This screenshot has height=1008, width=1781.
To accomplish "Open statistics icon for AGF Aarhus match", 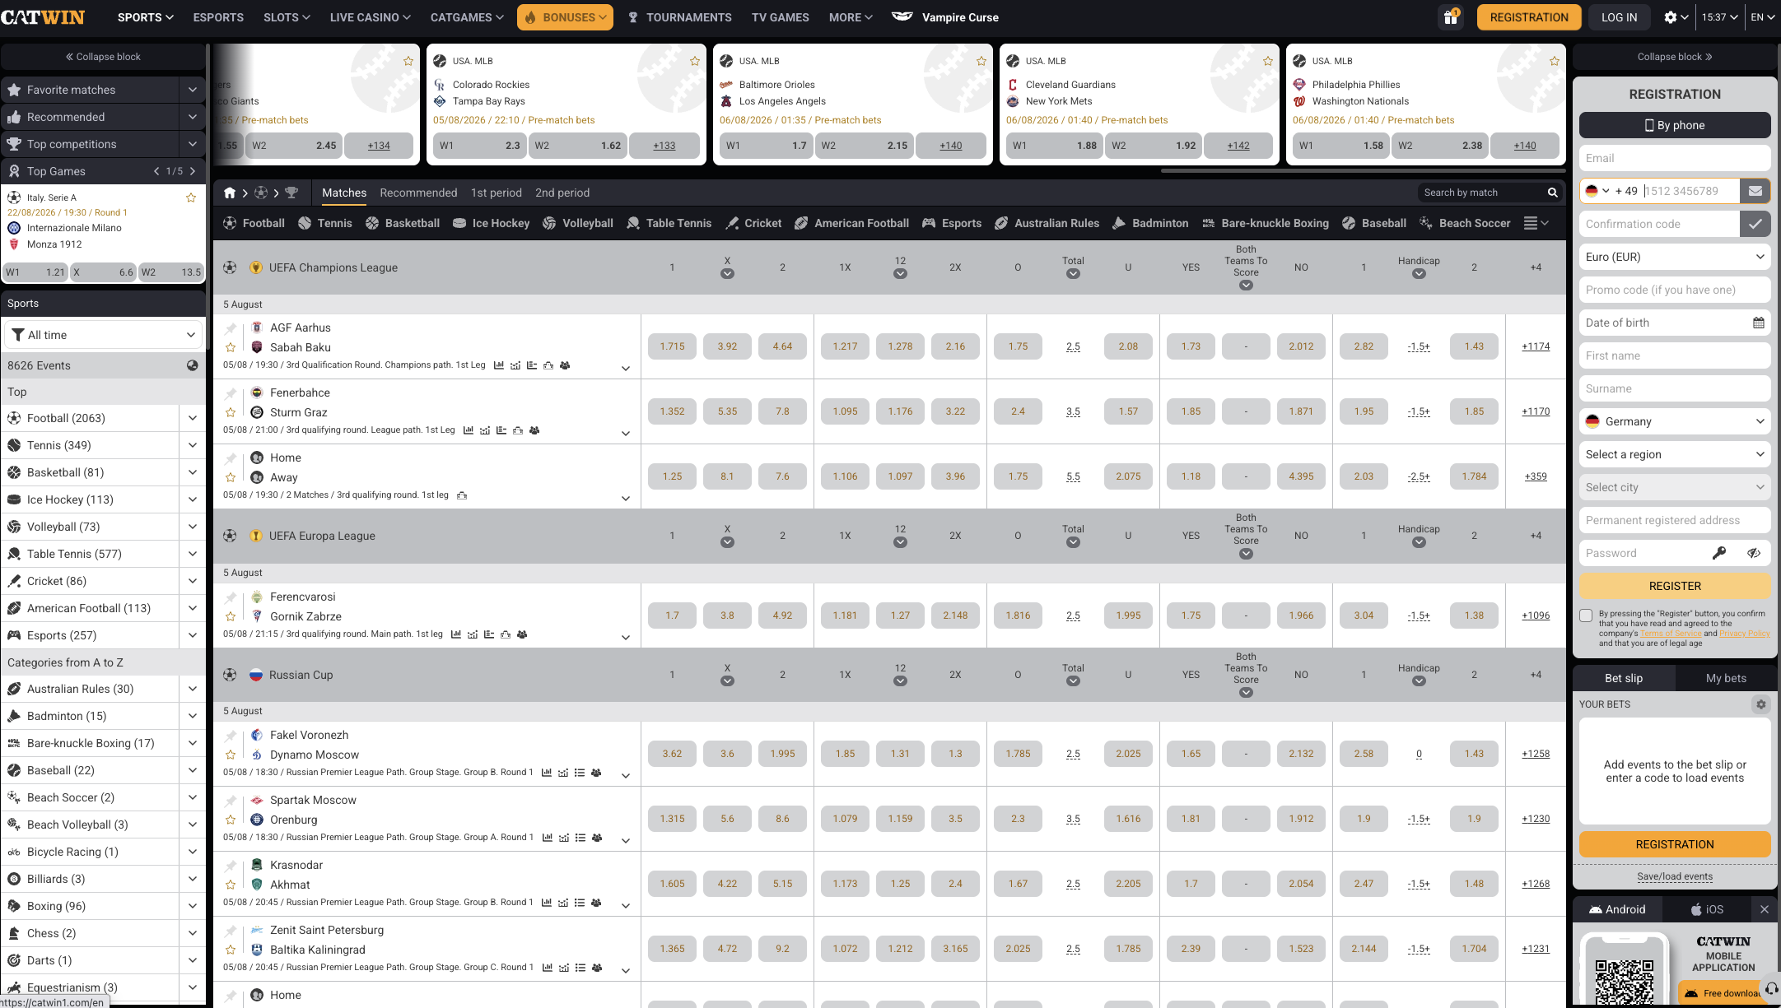I will 499,365.
